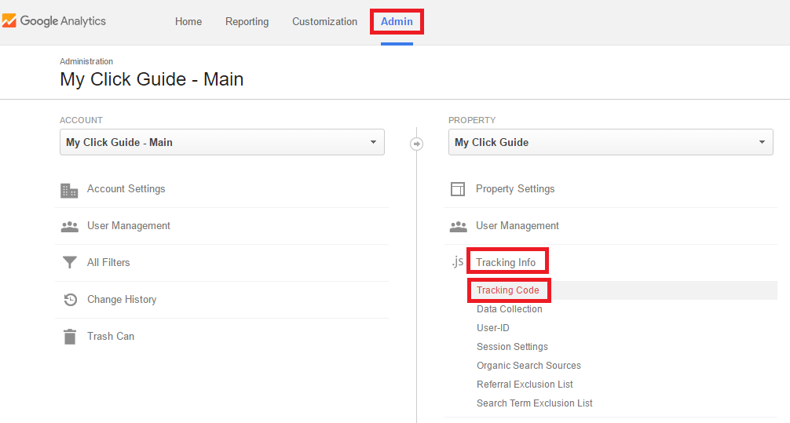Viewport: 790px width, 423px height.
Task: Open User Management under Account
Action: (x=129, y=225)
